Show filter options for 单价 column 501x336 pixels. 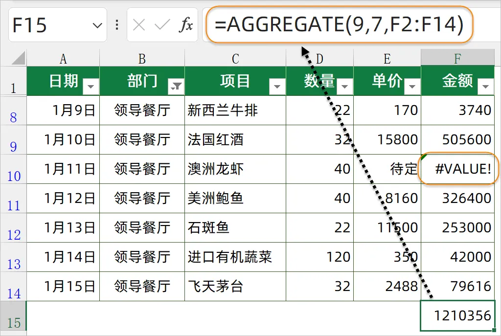[412, 87]
